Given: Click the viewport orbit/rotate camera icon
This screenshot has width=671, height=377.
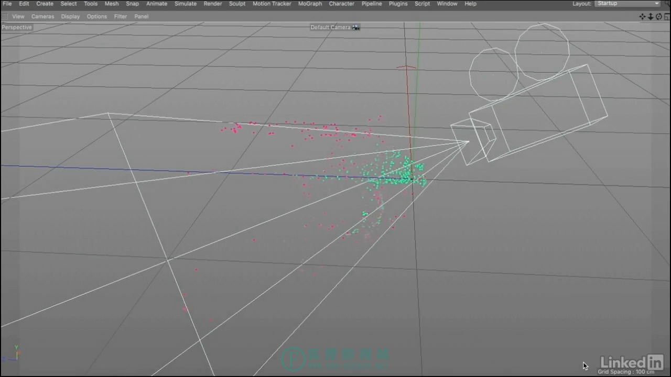Looking at the screenshot, I should pyautogui.click(x=659, y=17).
